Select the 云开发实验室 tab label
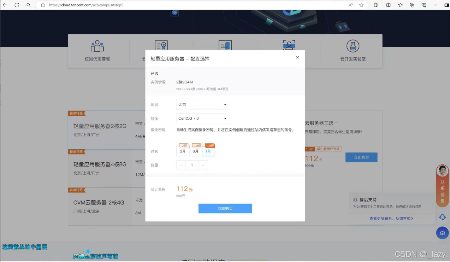This screenshot has height=262, width=450. click(x=353, y=59)
